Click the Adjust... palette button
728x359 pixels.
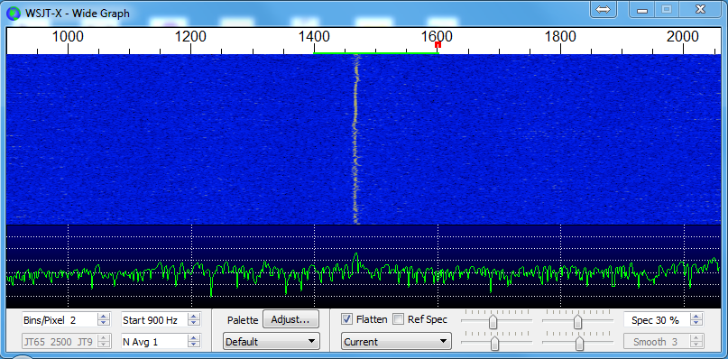pos(291,319)
